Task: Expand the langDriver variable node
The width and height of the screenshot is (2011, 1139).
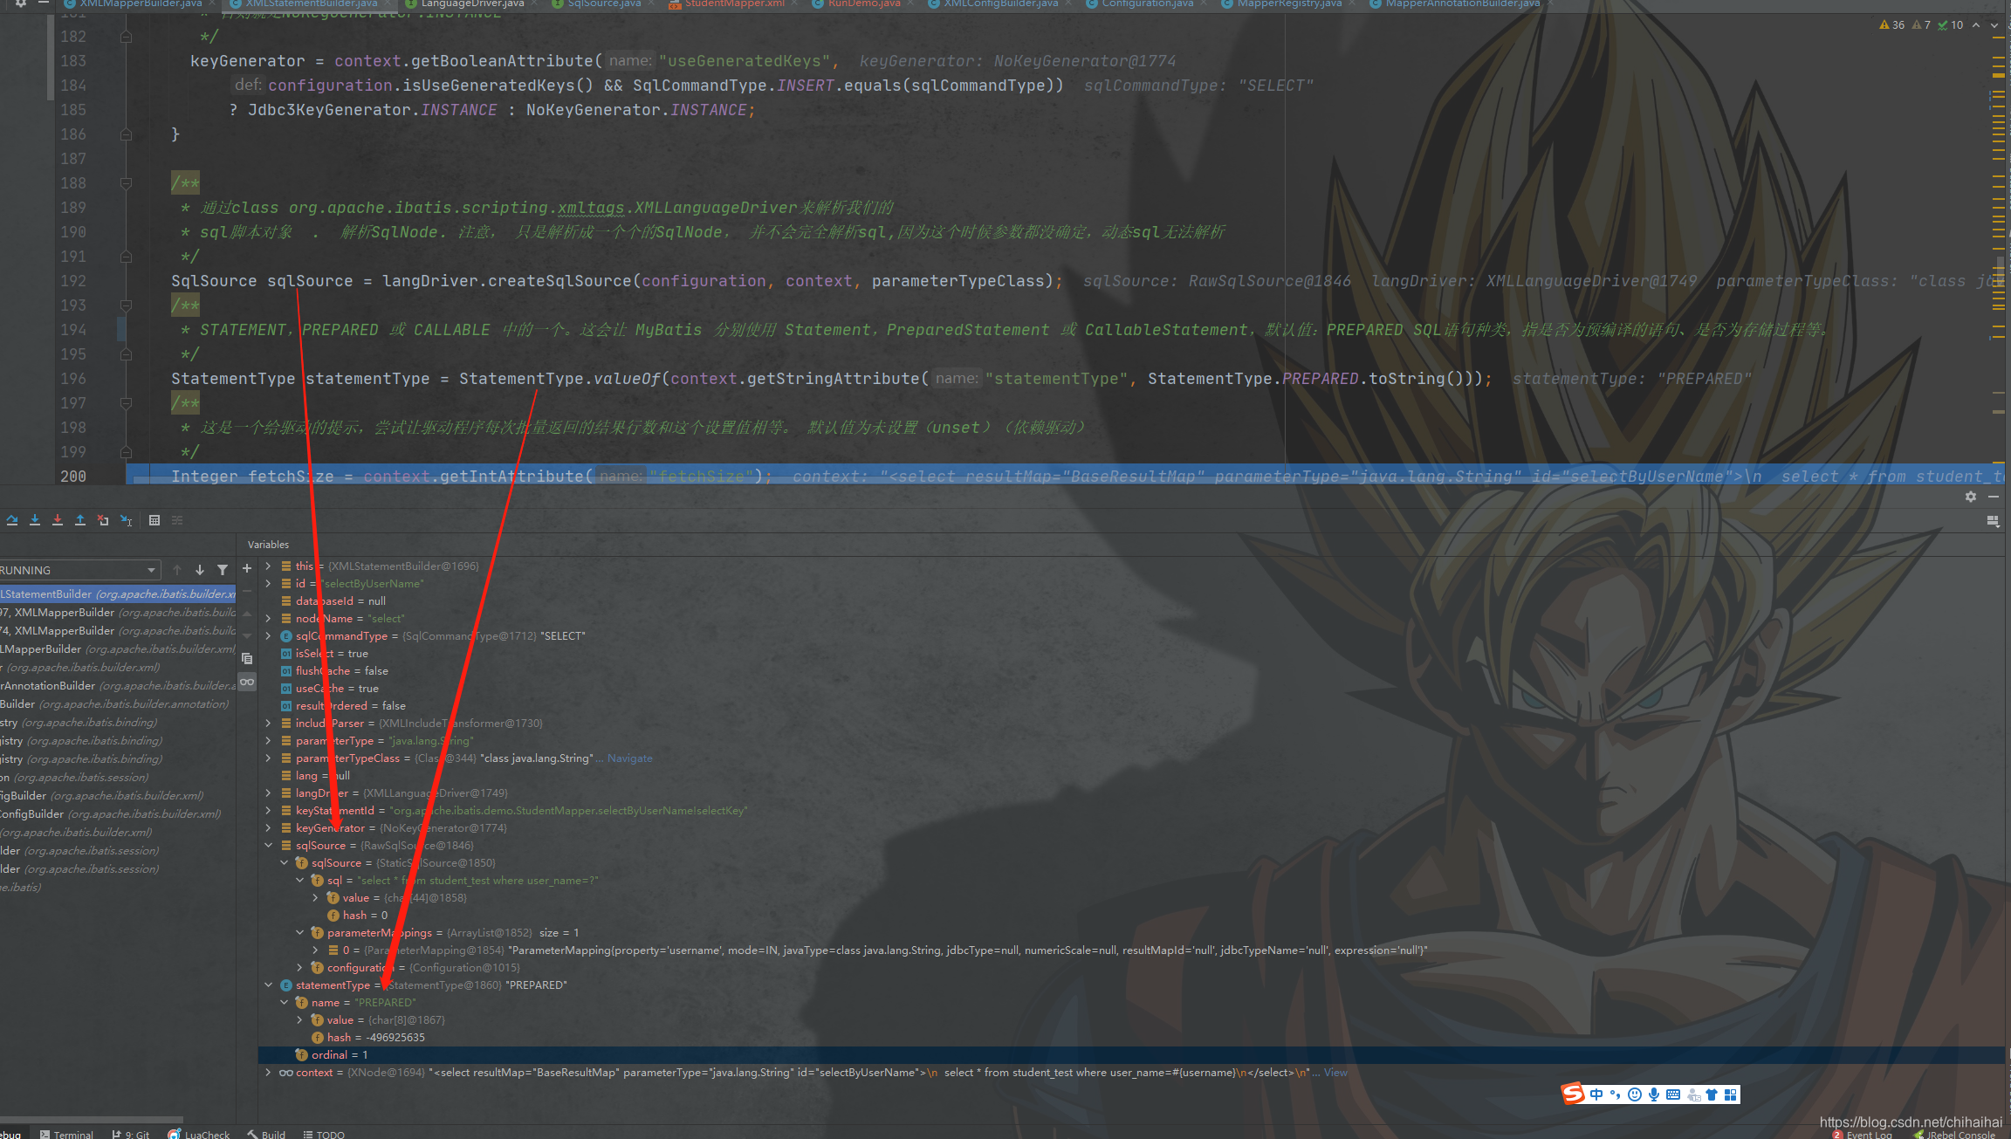Action: (x=268, y=792)
